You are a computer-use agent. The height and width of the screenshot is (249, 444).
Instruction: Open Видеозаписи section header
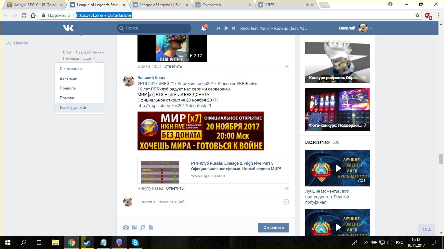click(318, 142)
